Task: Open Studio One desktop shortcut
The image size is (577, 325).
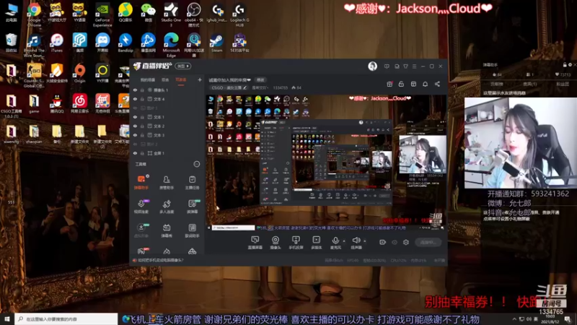Action: pyautogui.click(x=171, y=14)
